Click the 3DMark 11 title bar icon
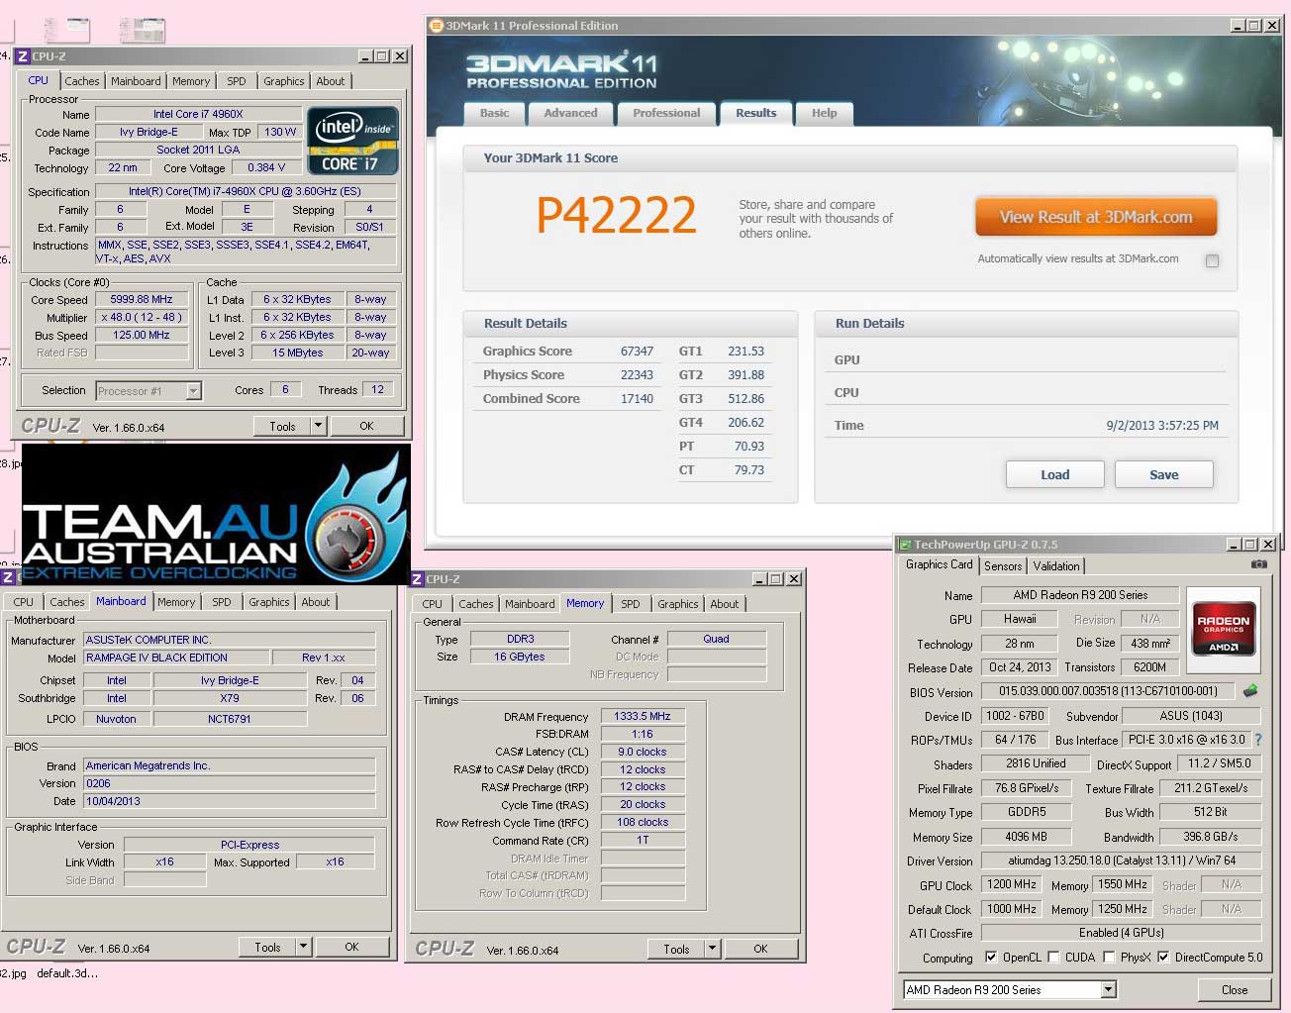Image resolution: width=1291 pixels, height=1013 pixels. (437, 26)
